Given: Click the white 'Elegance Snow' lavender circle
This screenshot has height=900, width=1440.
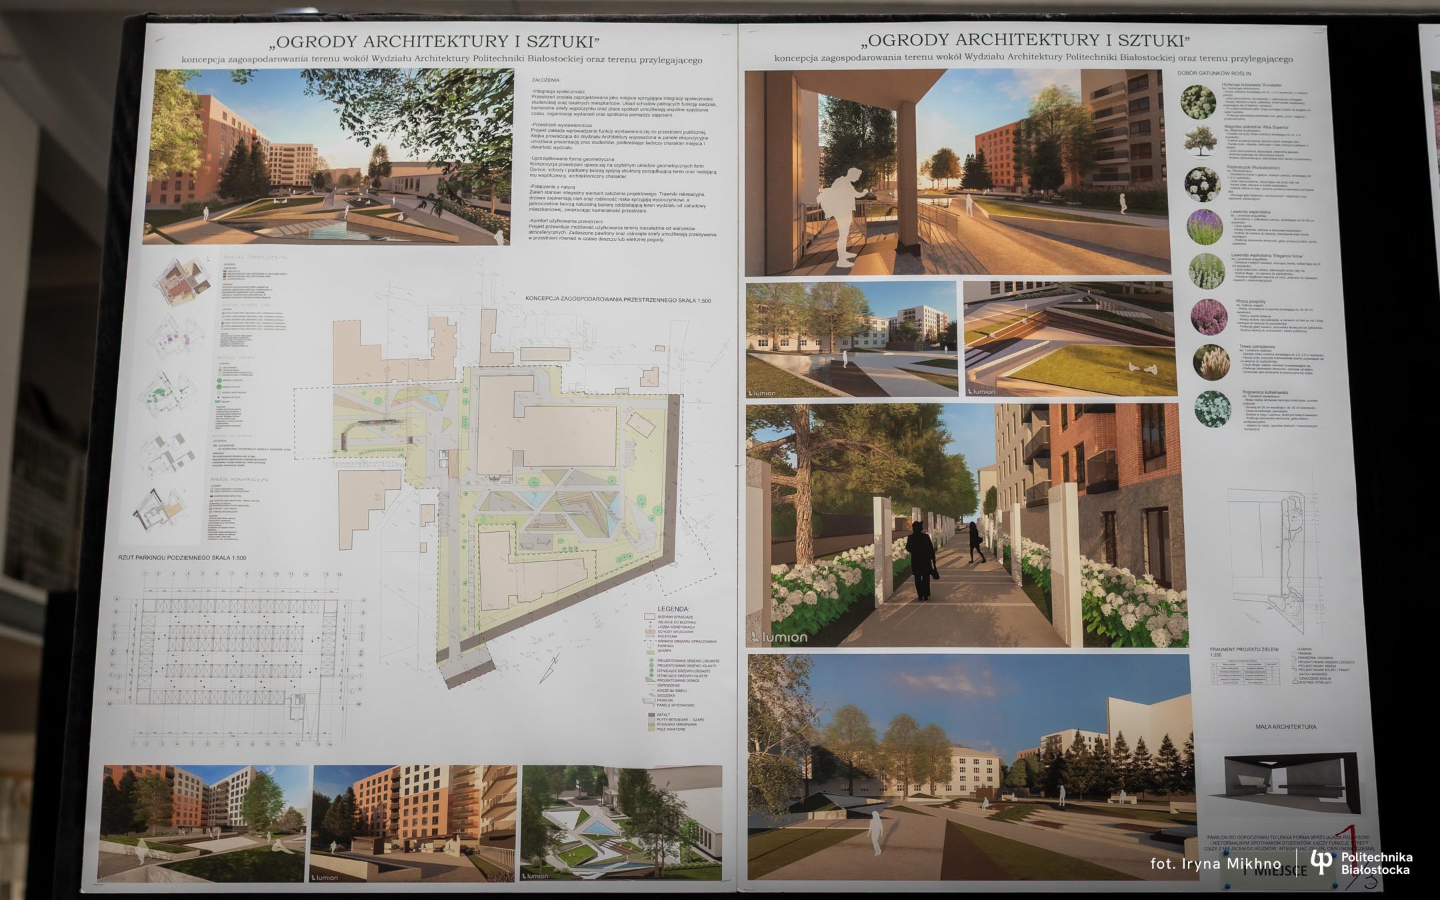Looking at the screenshot, I should coord(1207,271).
